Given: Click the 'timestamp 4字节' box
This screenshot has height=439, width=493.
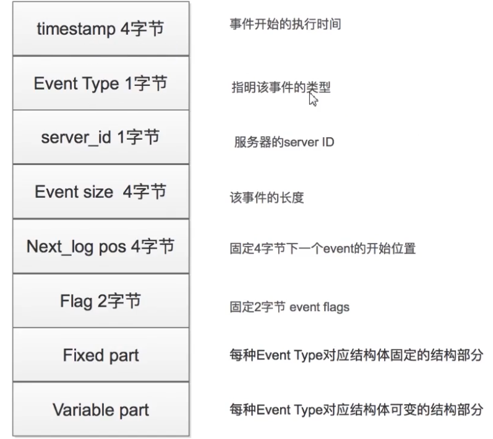Looking at the screenshot, I should 101,28.
